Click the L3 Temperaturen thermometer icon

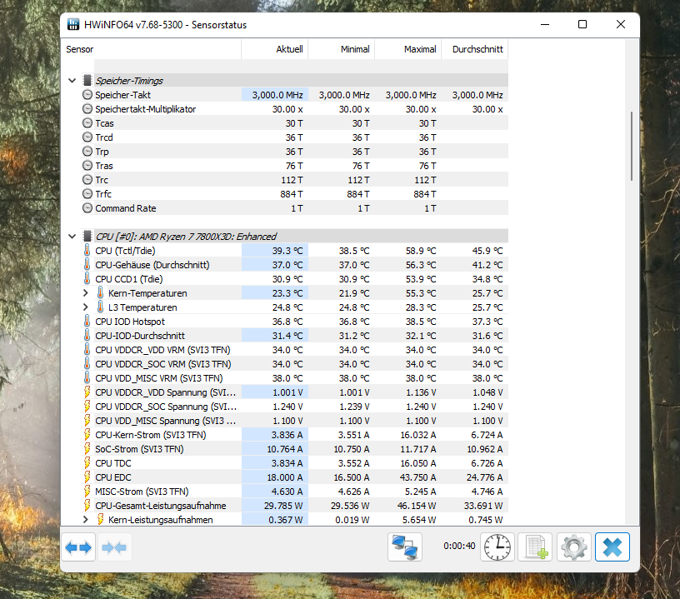pos(100,307)
